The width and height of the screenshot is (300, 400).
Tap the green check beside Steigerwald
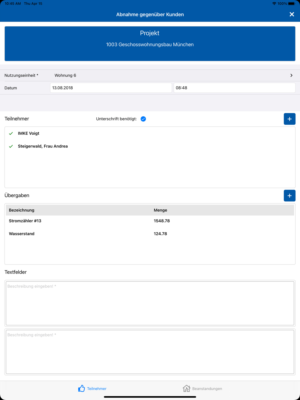[x=11, y=146]
